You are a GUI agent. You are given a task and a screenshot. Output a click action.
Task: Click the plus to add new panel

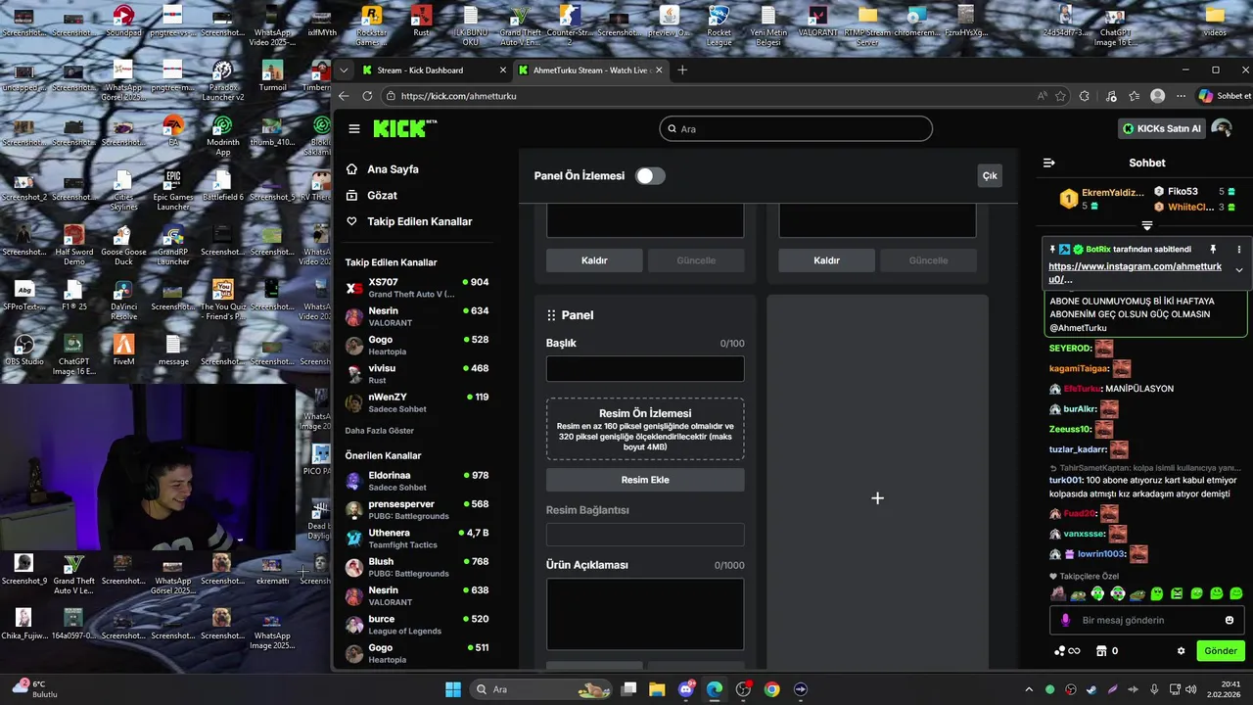coord(877,498)
